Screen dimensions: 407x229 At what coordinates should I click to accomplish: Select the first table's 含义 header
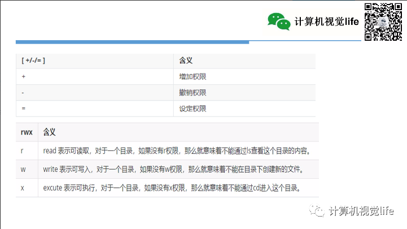pyautogui.click(x=244, y=61)
